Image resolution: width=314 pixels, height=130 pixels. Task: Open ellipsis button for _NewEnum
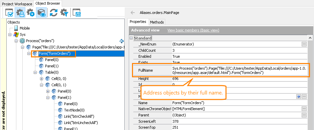pyautogui.click(x=304, y=44)
